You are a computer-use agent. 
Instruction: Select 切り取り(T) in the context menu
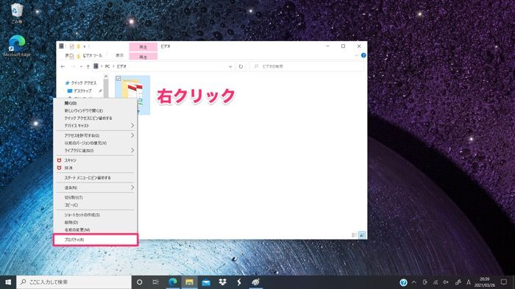pyautogui.click(x=95, y=197)
